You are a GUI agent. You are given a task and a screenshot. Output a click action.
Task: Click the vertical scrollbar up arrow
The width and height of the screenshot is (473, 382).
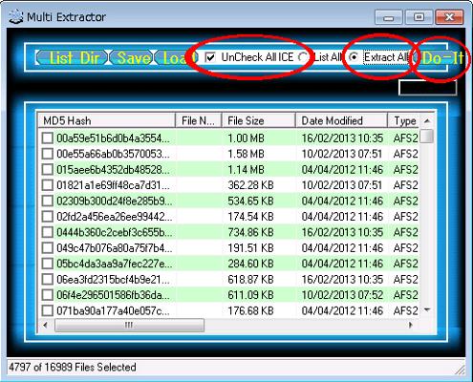click(x=427, y=121)
